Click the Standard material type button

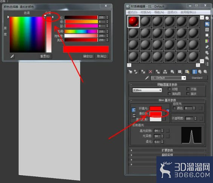point(197,78)
